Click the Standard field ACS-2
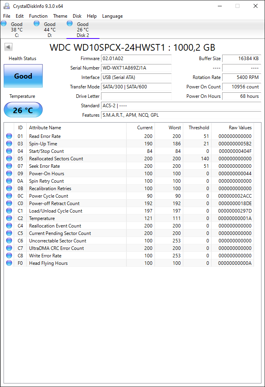Screen dimensions: 265x387 click(x=181, y=106)
